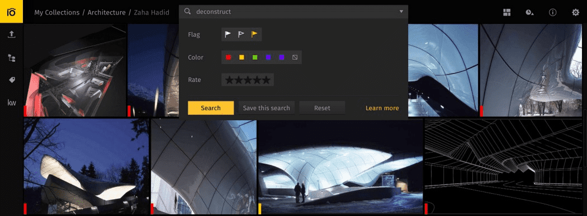The height and width of the screenshot is (216, 587).
Task: Go to 'Architecture' breadcrumb
Action: pyautogui.click(x=107, y=12)
